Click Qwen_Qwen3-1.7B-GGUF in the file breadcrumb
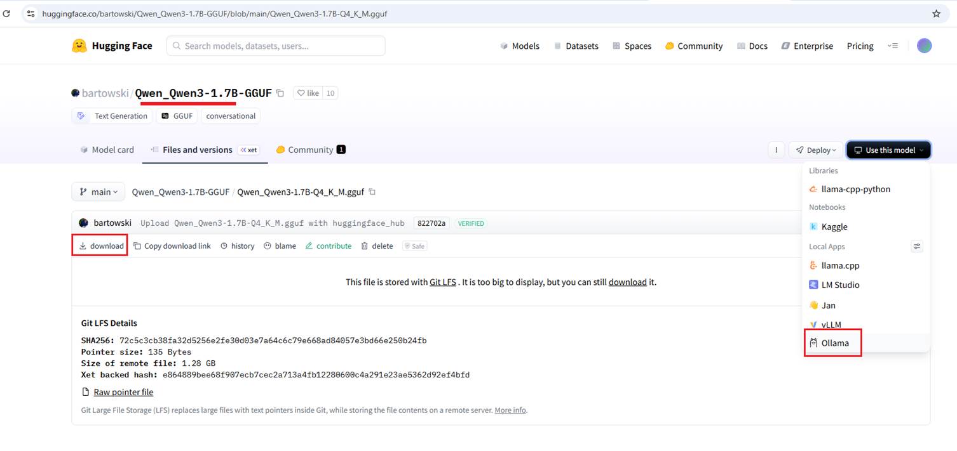This screenshot has height=451, width=957. coord(180,192)
